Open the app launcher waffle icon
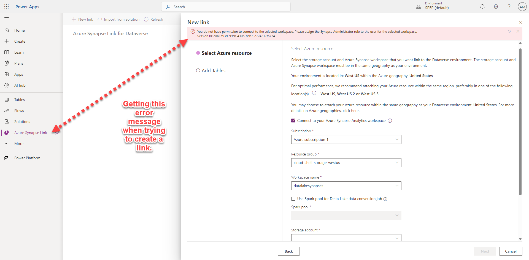 point(7,7)
